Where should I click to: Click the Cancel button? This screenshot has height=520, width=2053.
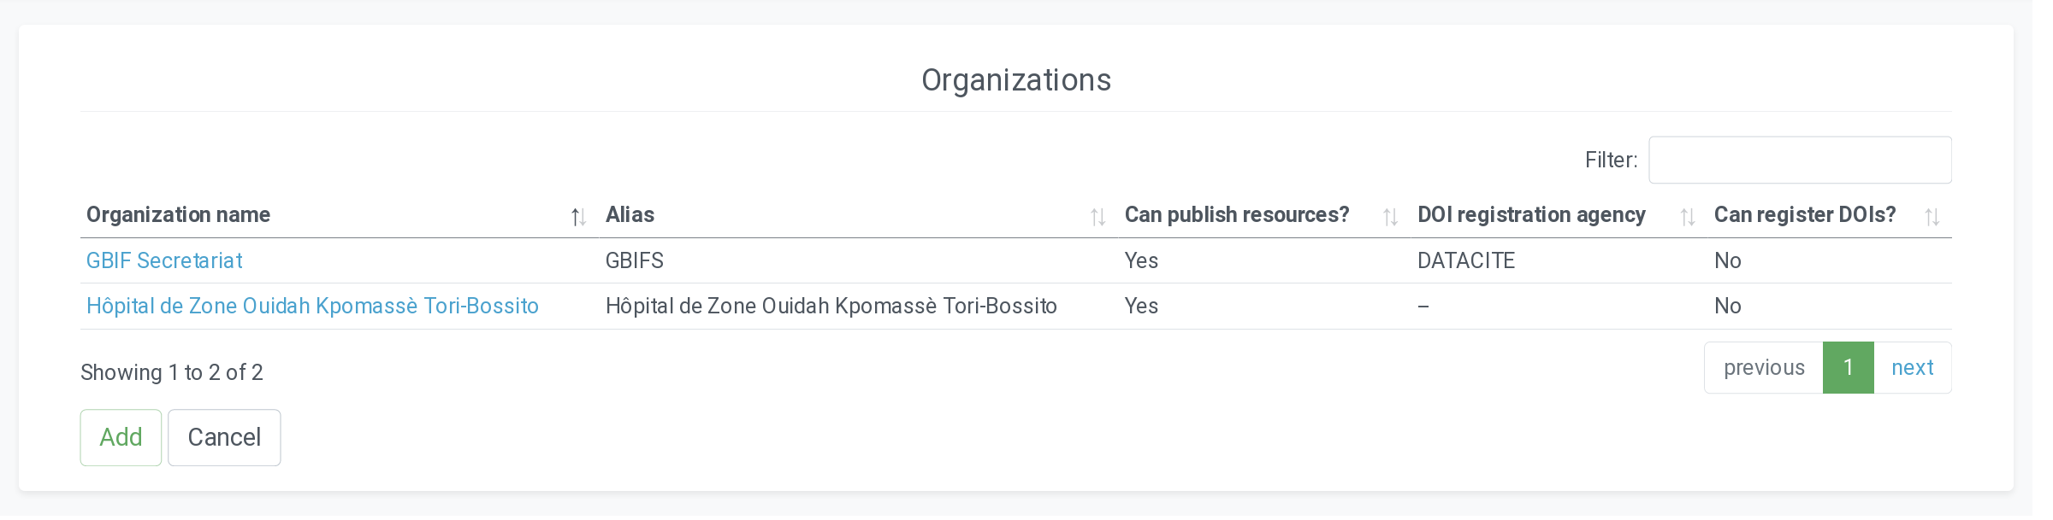pos(224,437)
